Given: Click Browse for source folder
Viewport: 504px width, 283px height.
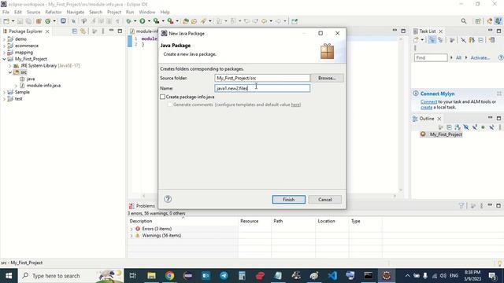Looking at the screenshot, I should [327, 78].
